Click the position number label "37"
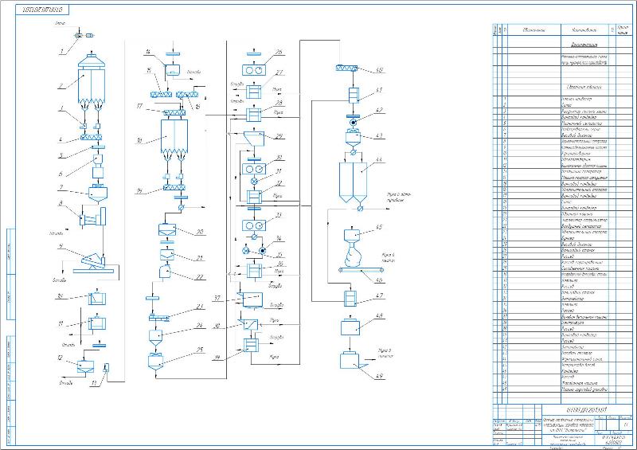The width and height of the screenshot is (637, 450). [217, 298]
